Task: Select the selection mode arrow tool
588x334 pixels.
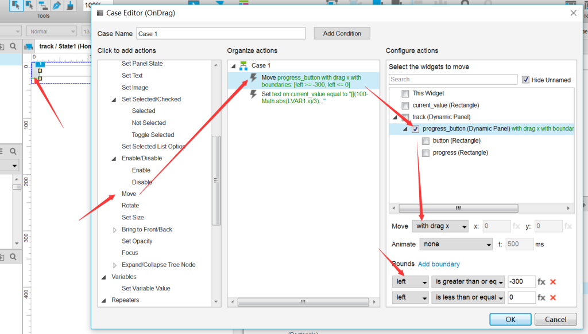Action: [16, 5]
